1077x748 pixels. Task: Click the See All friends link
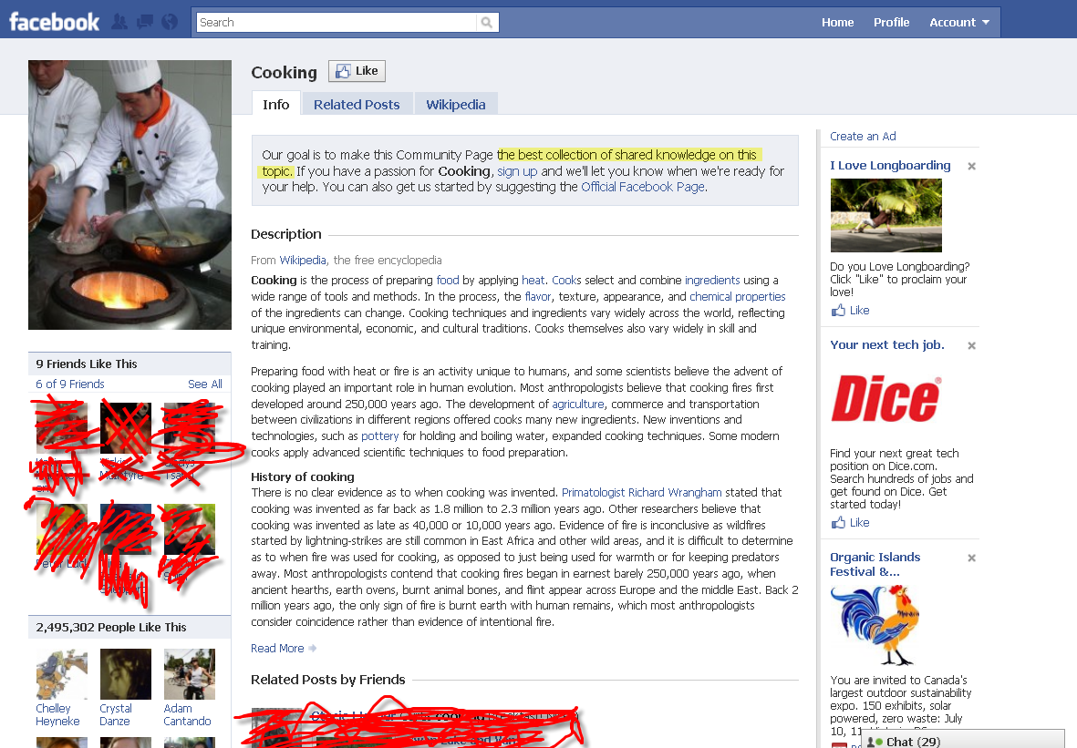click(x=204, y=384)
